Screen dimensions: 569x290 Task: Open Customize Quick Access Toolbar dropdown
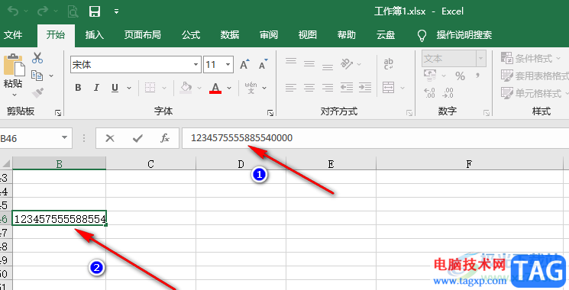(x=117, y=11)
